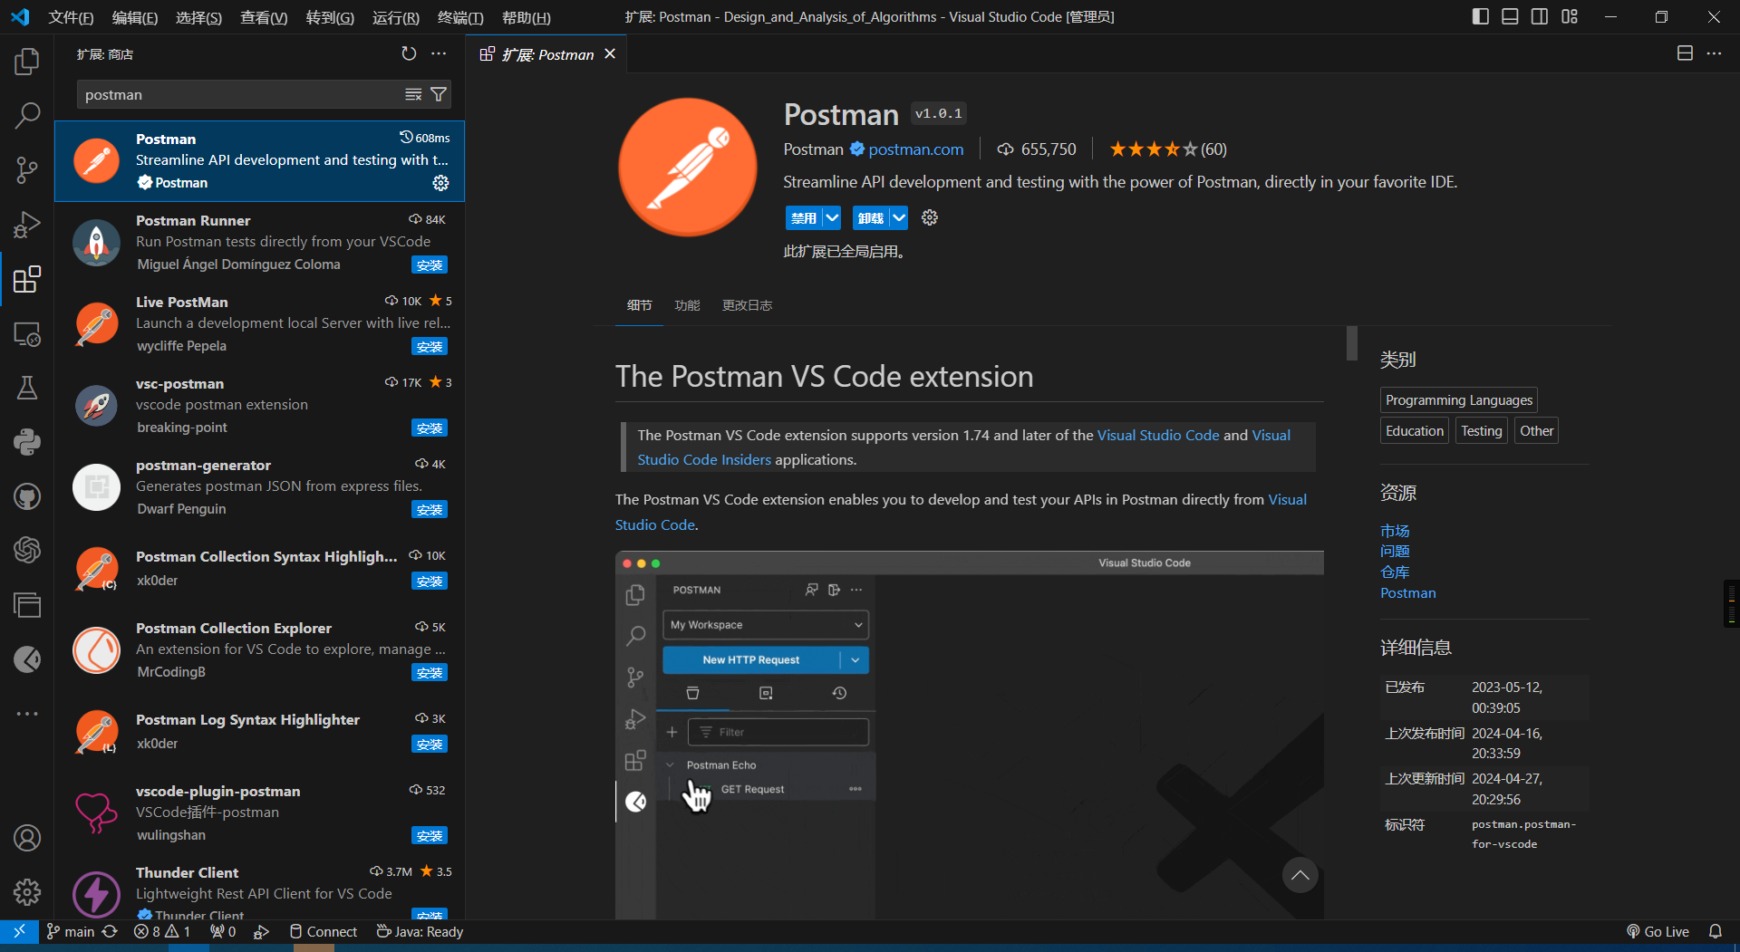1740x952 pixels.
Task: Select vsc-postman extension in list
Action: click(259, 405)
